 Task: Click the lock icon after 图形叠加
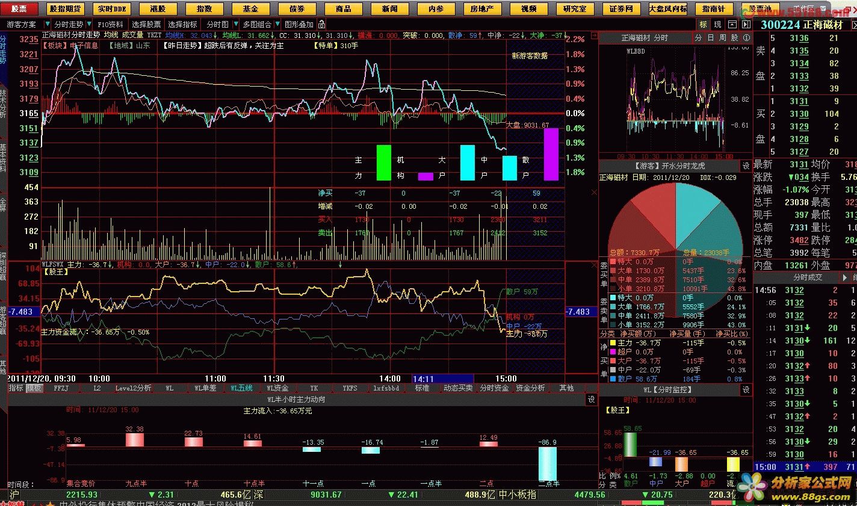pyautogui.click(x=322, y=24)
